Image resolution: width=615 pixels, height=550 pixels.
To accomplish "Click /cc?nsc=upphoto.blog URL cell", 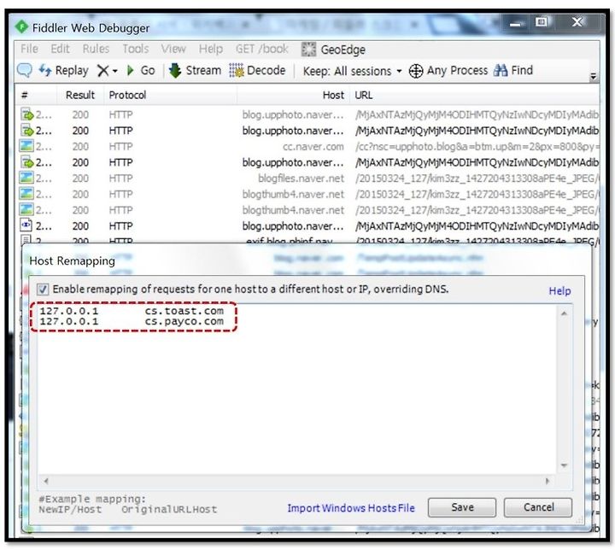I will point(477,147).
